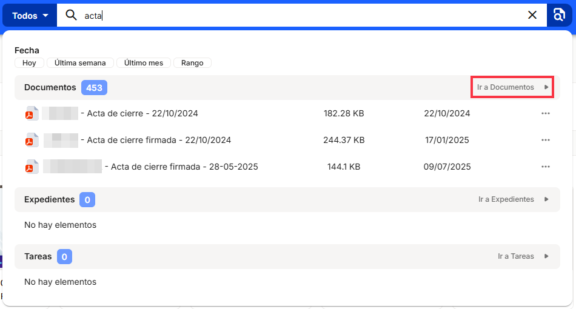Click the search field containing 'acta'

pos(303,16)
